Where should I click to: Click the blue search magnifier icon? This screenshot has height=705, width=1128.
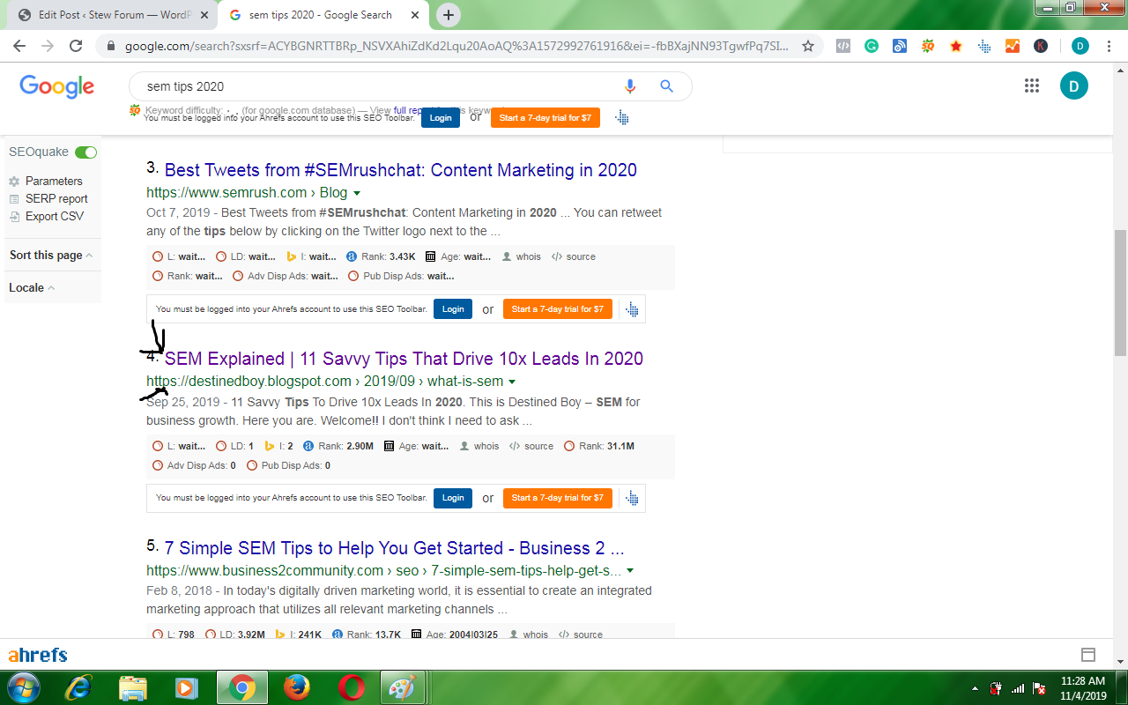point(667,86)
